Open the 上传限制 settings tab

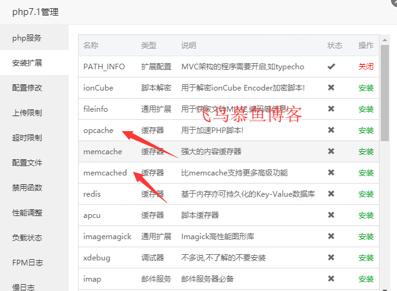coord(27,112)
